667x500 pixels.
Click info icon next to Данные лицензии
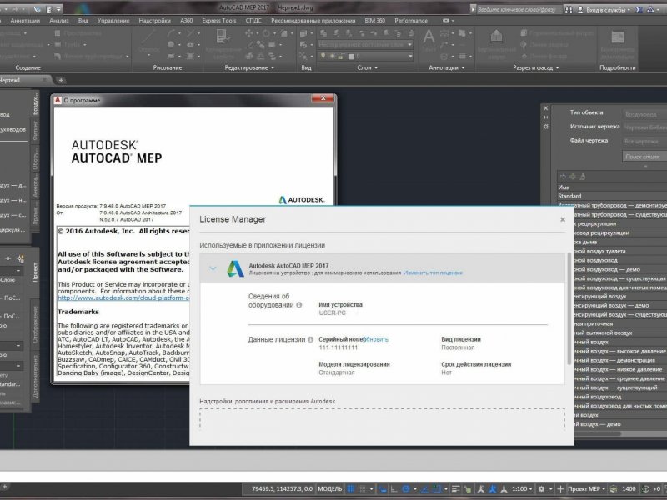tap(310, 339)
